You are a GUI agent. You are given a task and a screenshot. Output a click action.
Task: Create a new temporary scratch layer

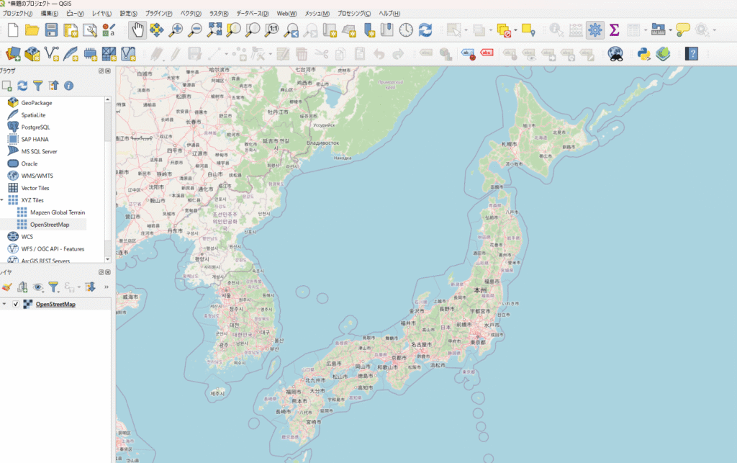click(90, 54)
